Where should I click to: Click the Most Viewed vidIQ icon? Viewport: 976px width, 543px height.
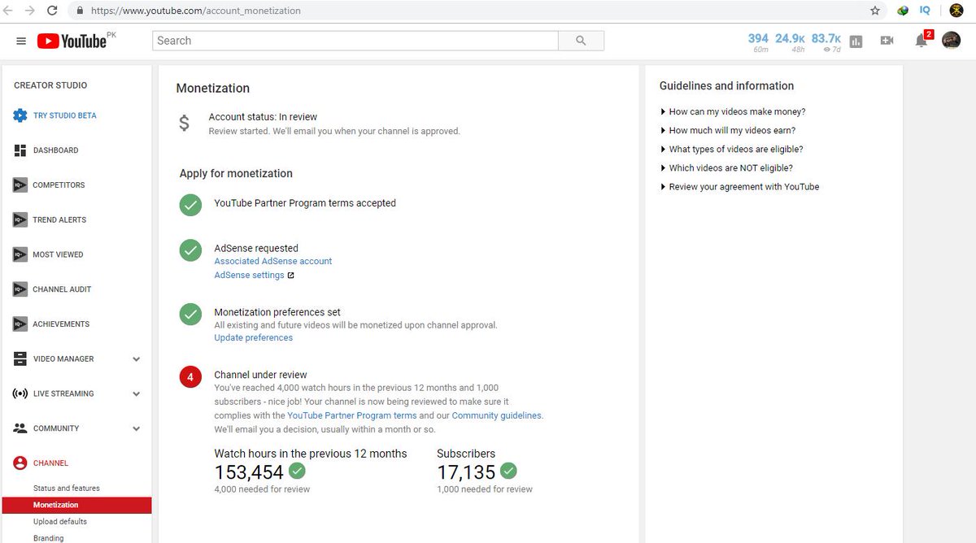[x=20, y=254]
